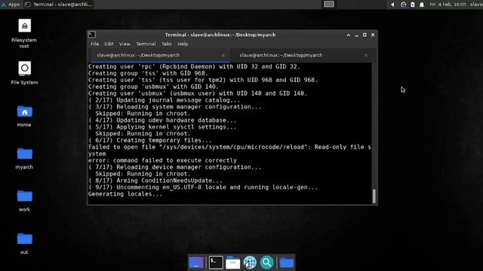This screenshot has height=271, width=483.
Task: Launch web browser from the dock
Action: click(250, 263)
